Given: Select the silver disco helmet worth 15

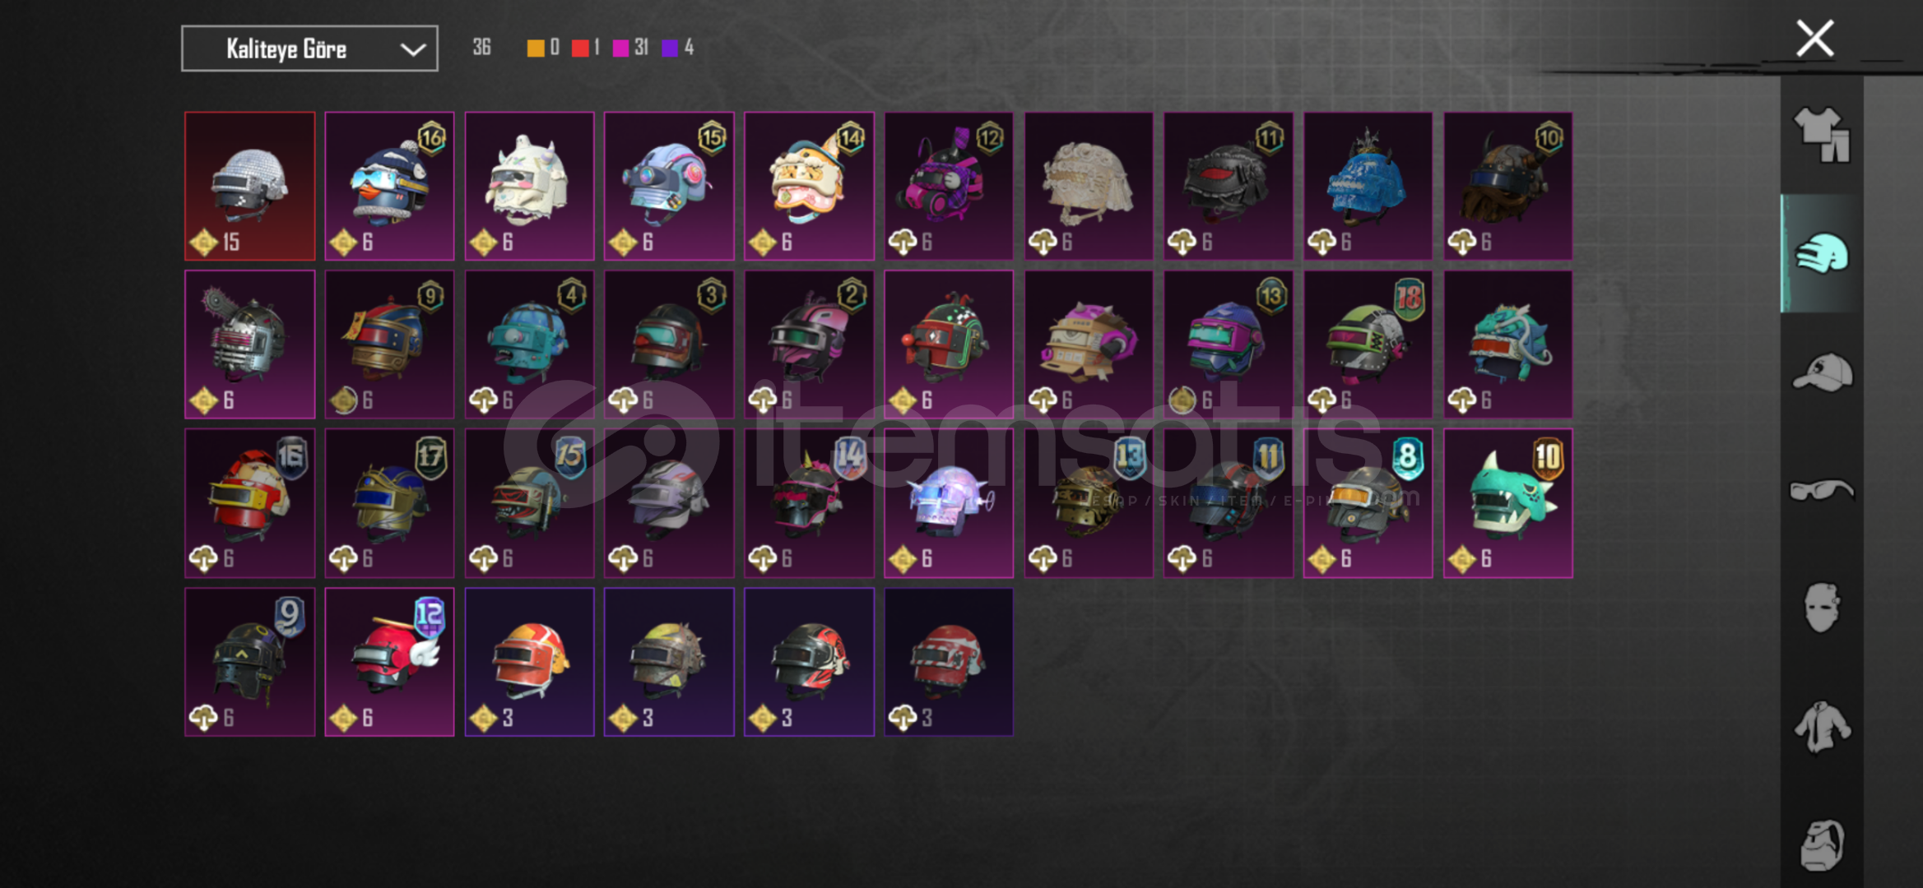Looking at the screenshot, I should point(250,187).
